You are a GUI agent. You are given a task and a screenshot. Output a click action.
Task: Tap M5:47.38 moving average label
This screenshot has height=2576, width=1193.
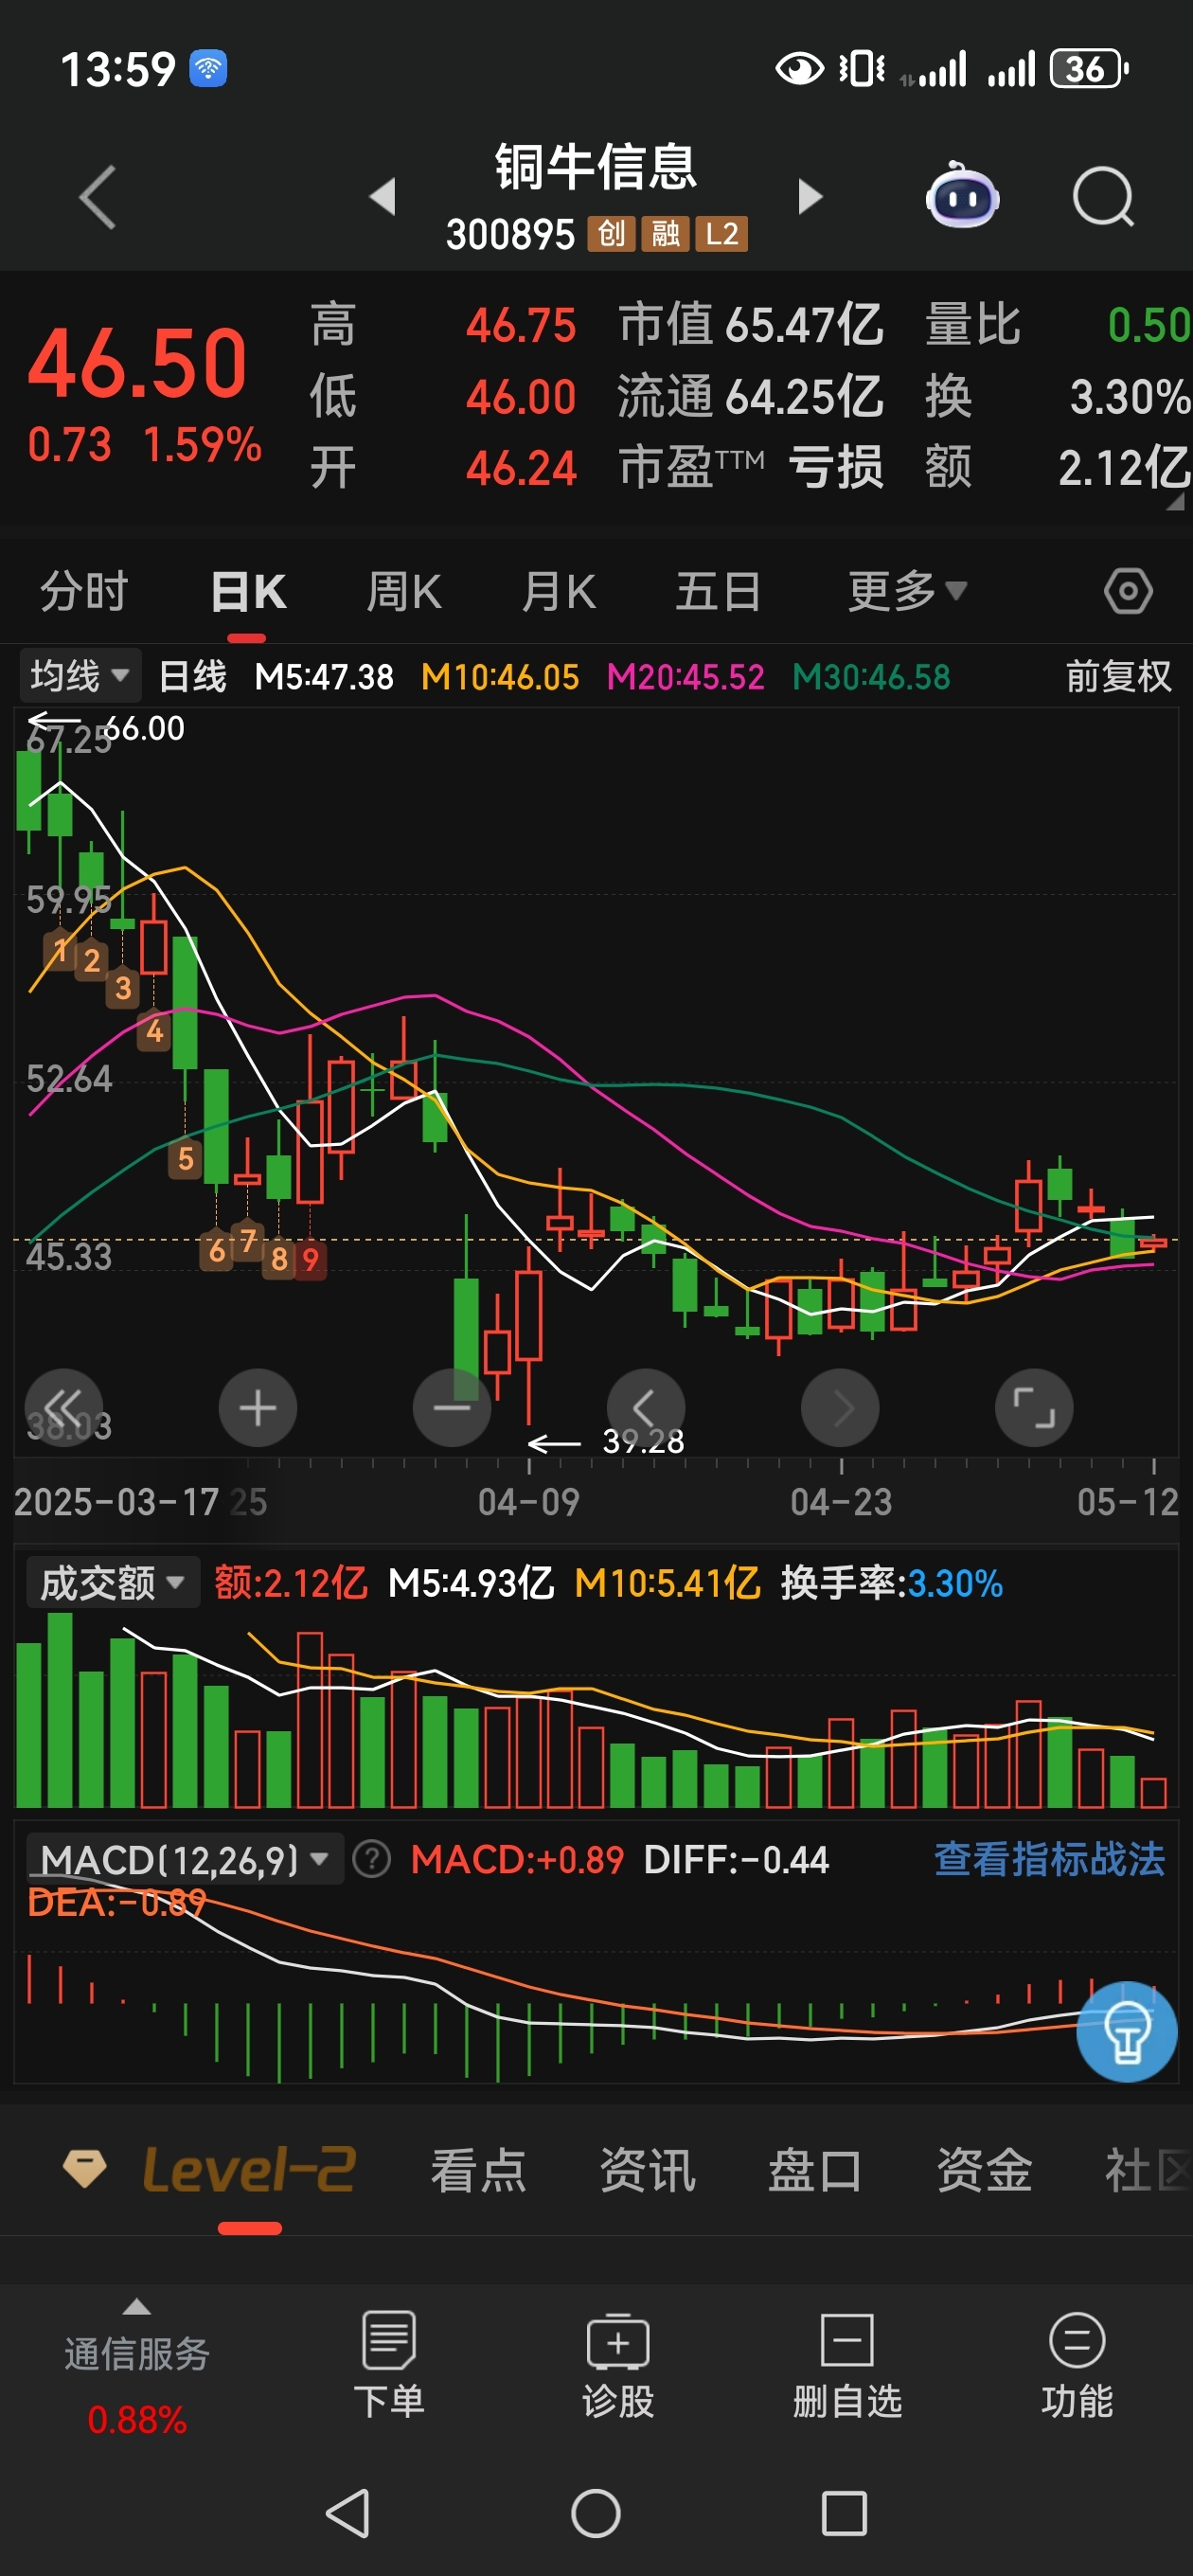324,677
